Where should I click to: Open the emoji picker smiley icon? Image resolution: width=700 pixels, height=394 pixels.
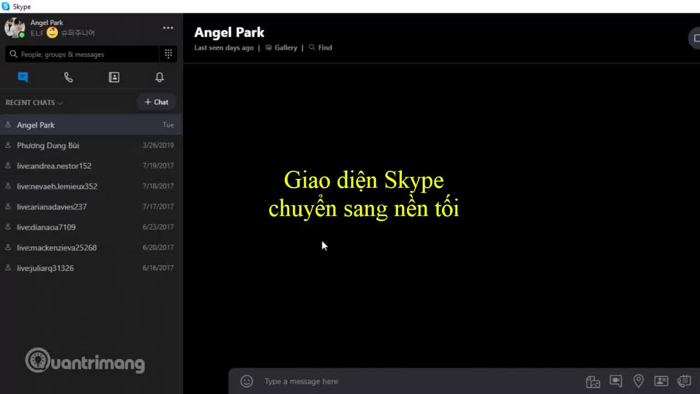coord(247,381)
